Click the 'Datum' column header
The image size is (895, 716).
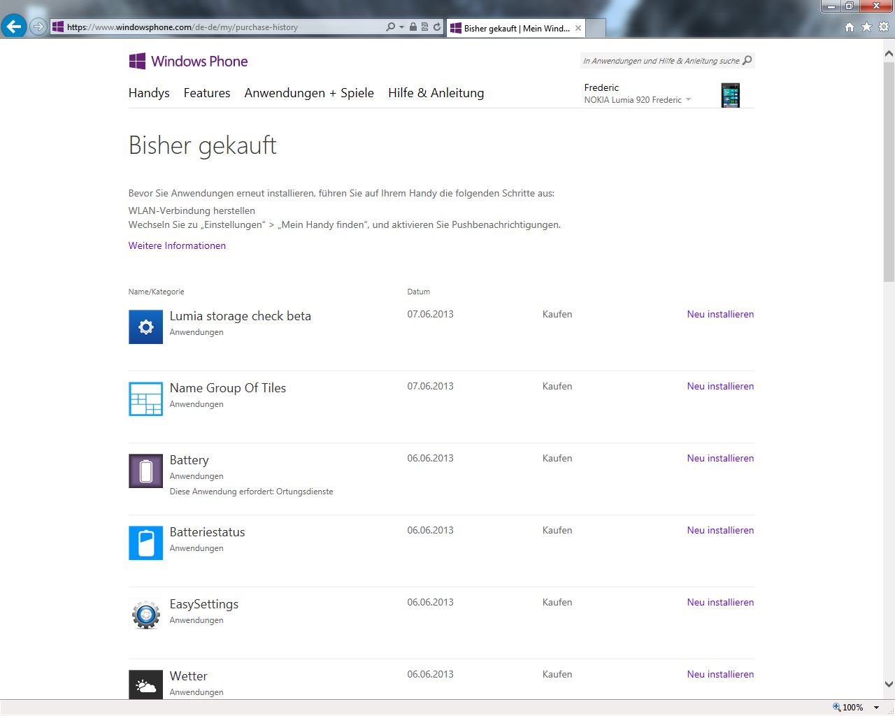419,292
